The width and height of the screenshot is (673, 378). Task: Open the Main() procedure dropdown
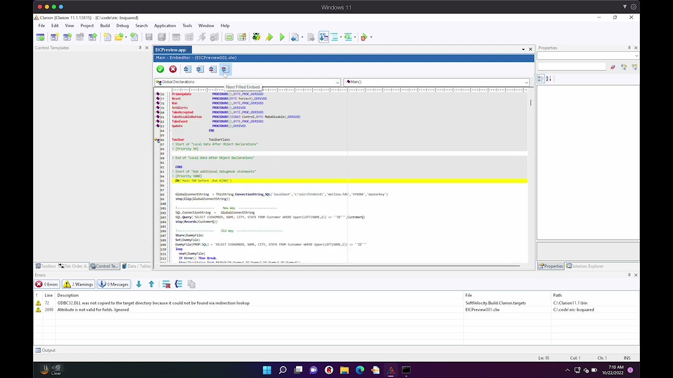pos(526,82)
